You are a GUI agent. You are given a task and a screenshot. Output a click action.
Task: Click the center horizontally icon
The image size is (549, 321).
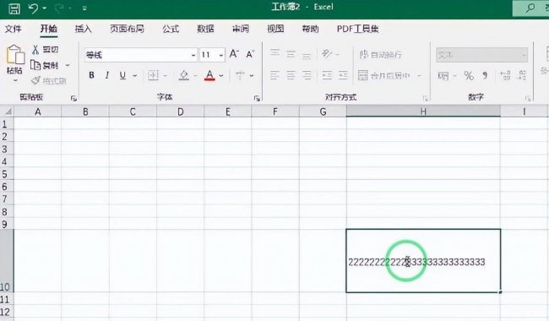point(291,75)
